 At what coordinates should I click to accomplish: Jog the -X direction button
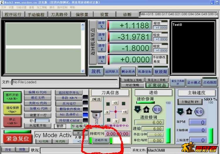pos(107,112)
